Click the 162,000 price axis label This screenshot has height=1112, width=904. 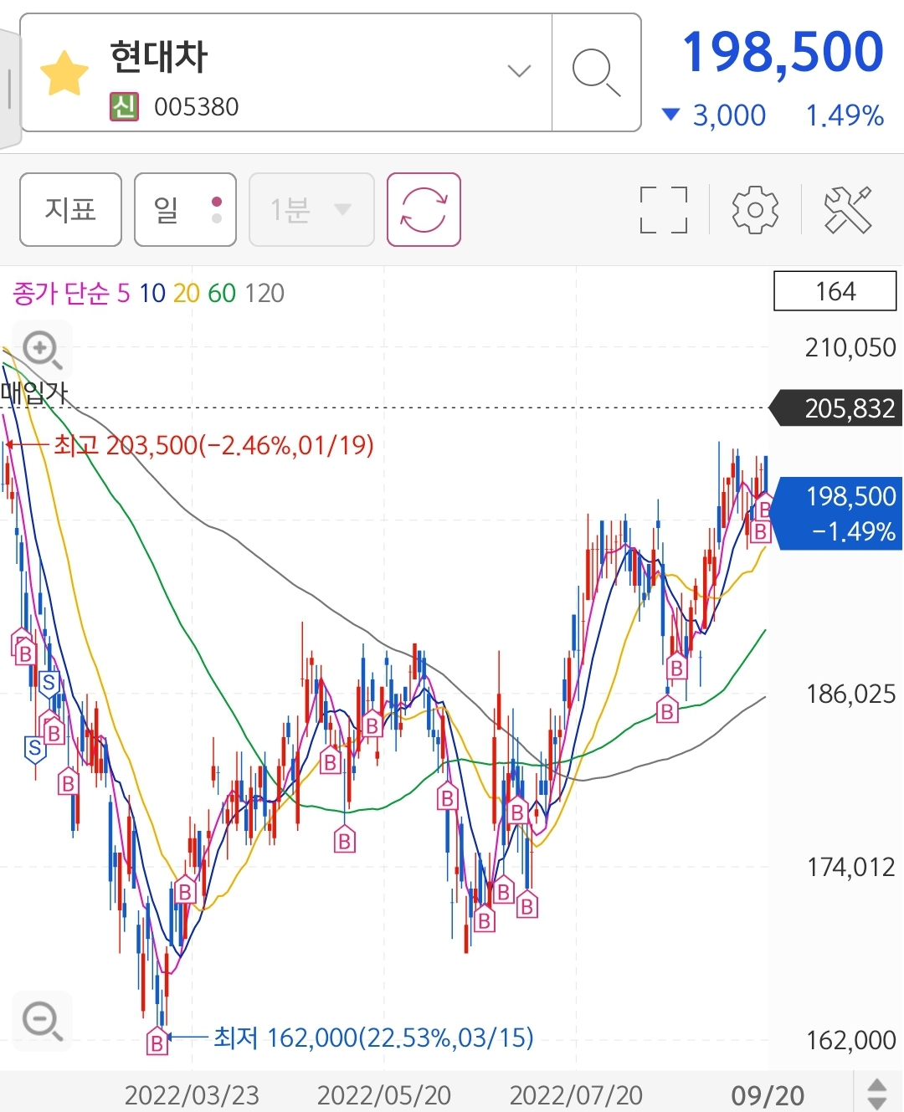click(850, 1040)
